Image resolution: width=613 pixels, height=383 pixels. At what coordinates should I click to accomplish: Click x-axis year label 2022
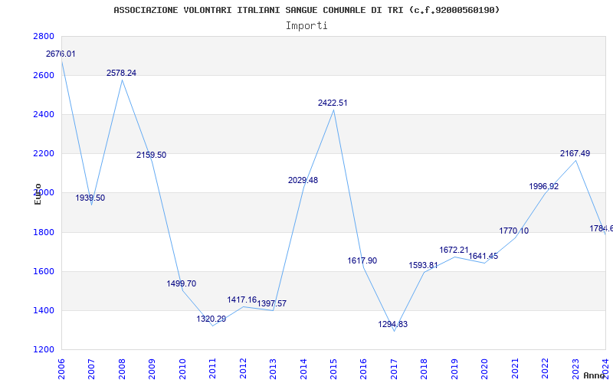pyautogui.click(x=545, y=369)
